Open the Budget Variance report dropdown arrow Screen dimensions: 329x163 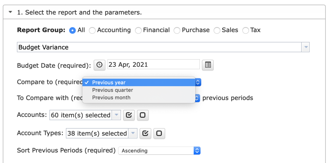coord(306,47)
